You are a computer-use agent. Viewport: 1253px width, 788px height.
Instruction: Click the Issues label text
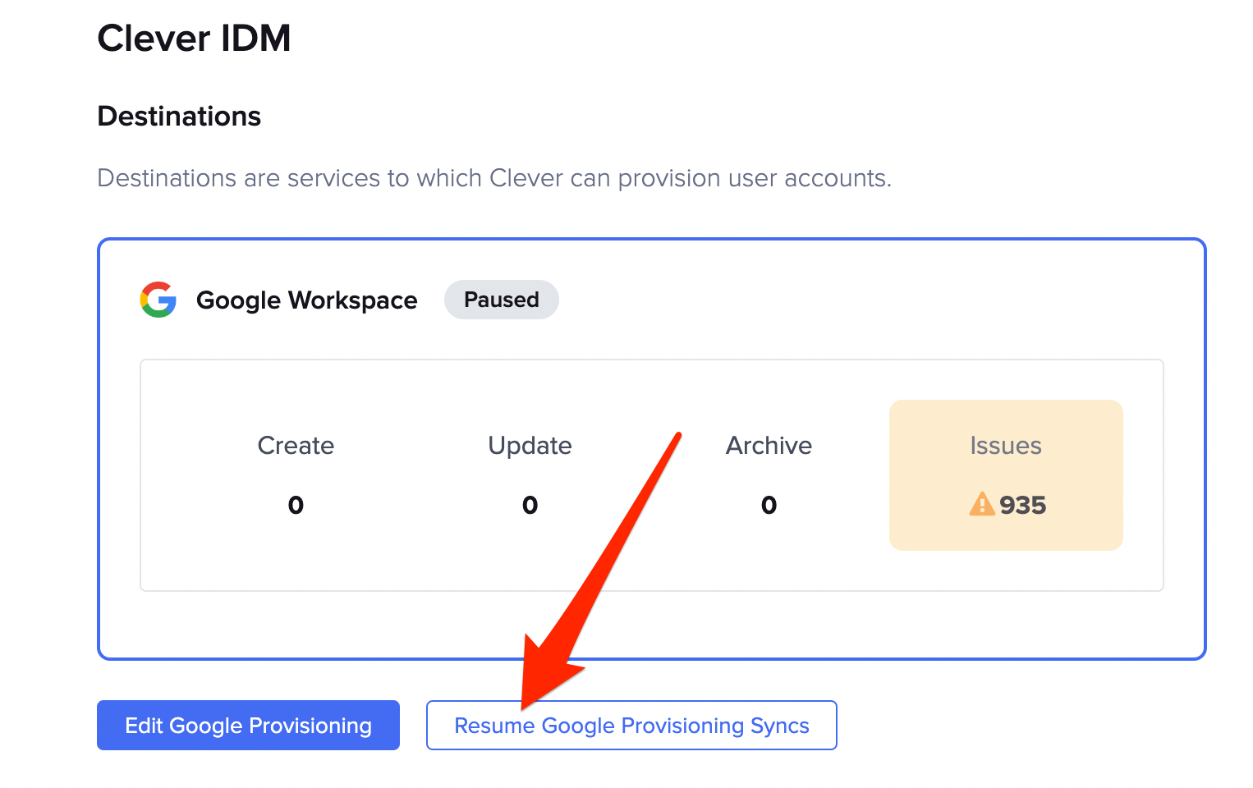click(1005, 445)
